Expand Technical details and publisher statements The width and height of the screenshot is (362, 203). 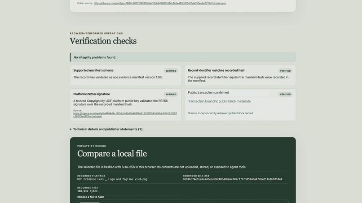(106, 129)
